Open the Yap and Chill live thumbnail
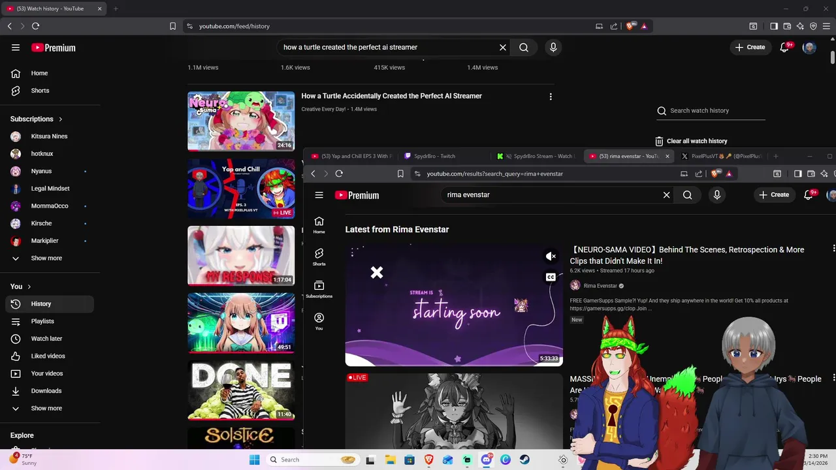Image resolution: width=836 pixels, height=470 pixels. (241, 188)
